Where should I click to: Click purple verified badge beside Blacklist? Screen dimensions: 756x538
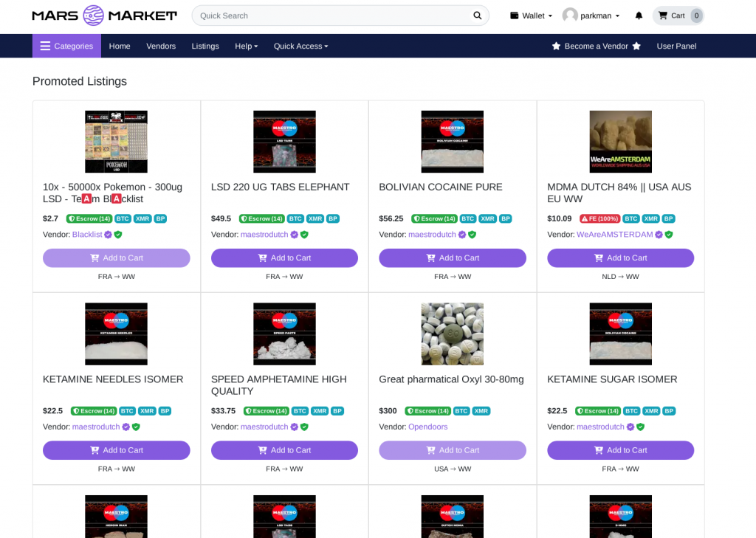click(x=108, y=234)
